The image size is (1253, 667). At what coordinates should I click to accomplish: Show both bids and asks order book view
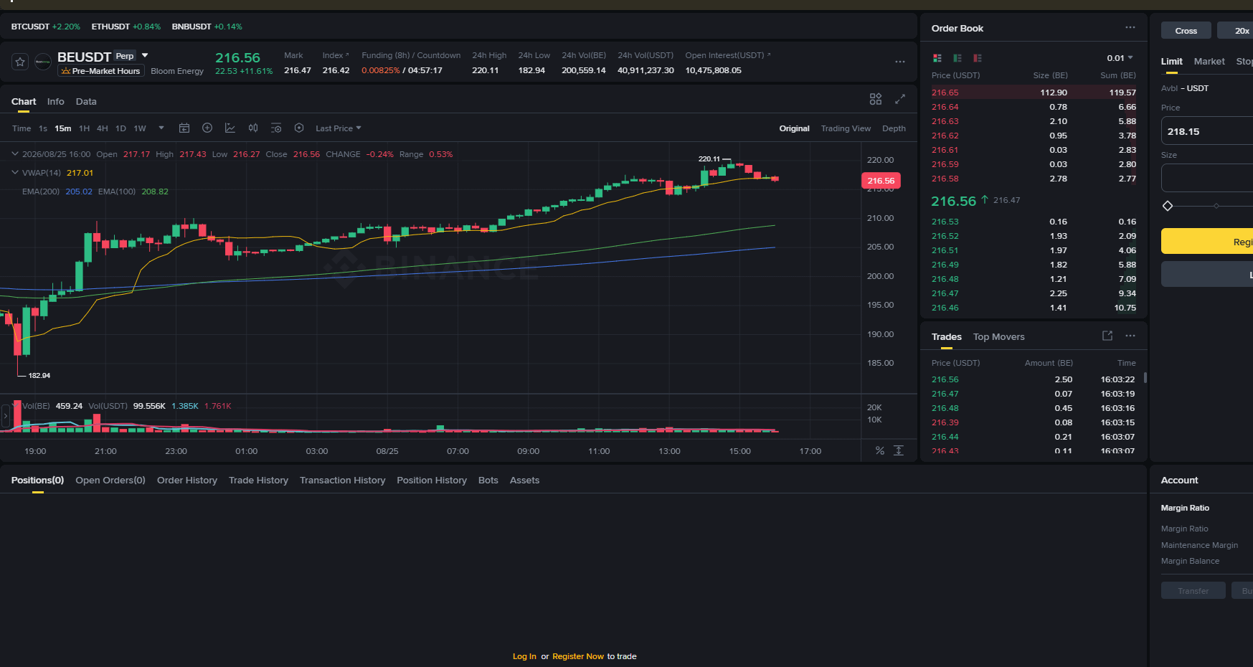937,58
